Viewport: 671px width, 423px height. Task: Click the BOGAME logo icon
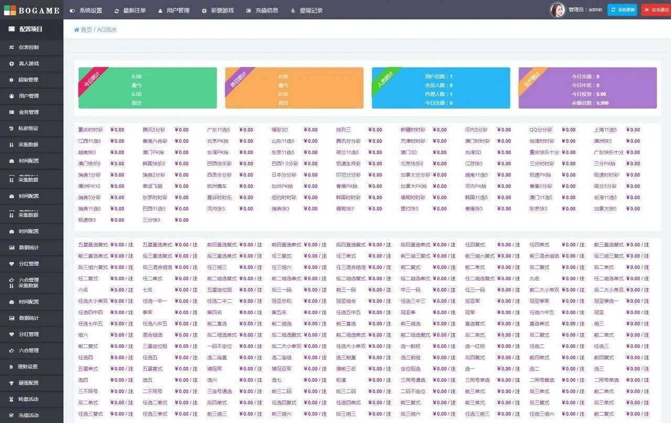point(10,10)
